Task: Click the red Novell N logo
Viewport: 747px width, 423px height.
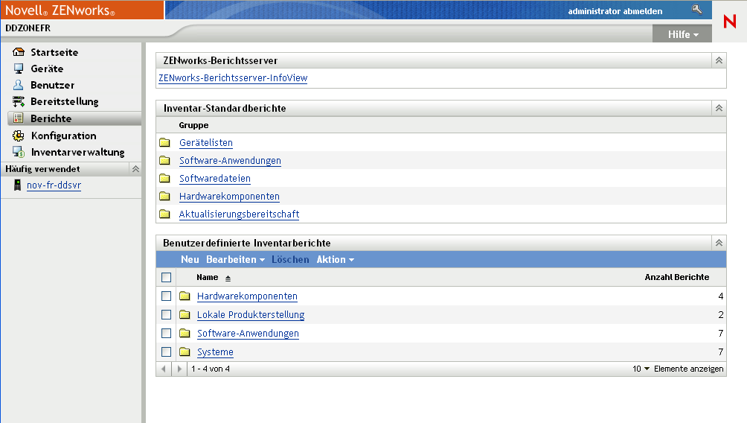Action: tap(730, 22)
